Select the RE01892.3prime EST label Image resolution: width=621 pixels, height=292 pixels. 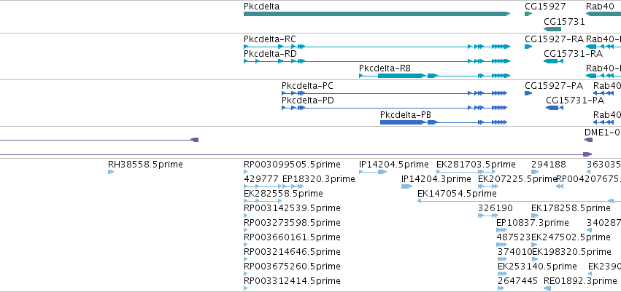pyautogui.click(x=579, y=280)
